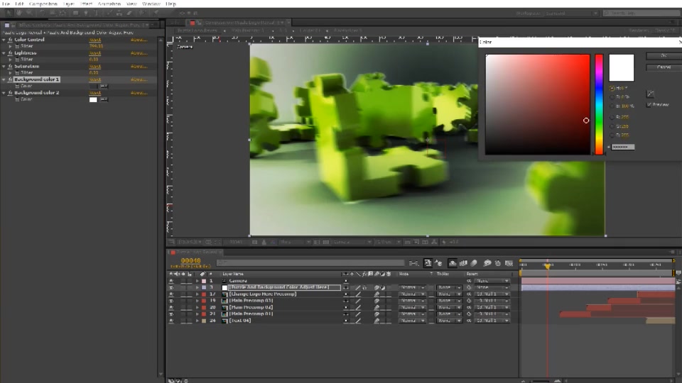This screenshot has width=682, height=383.
Task: Collapse the Color Control effect group
Action: pyautogui.click(x=4, y=40)
